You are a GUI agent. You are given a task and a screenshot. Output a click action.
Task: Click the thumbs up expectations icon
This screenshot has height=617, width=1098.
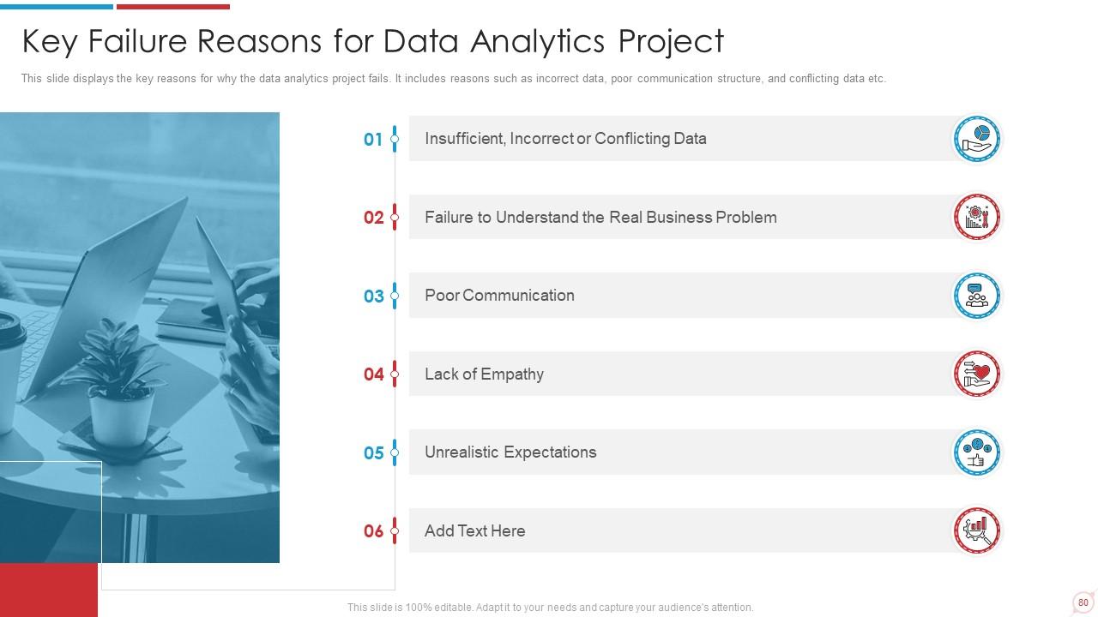[x=977, y=452]
